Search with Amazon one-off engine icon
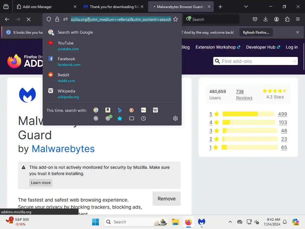This screenshot has width=305, height=229. coord(108,110)
